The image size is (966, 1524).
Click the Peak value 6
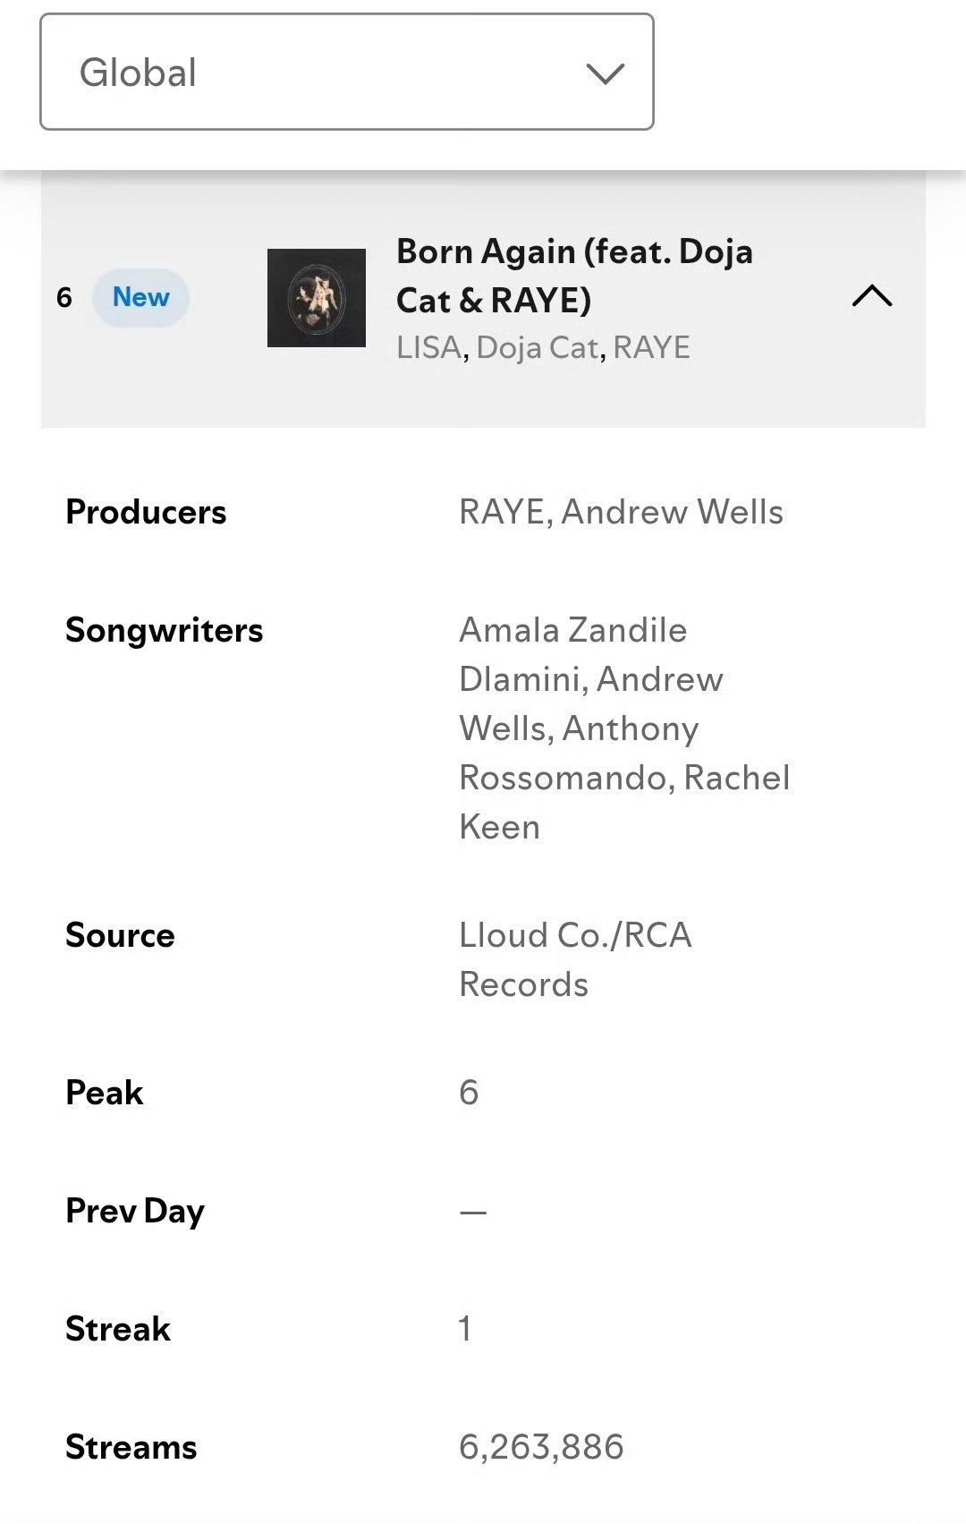click(469, 1093)
